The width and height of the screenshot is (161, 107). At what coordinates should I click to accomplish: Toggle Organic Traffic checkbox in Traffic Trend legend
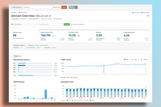pos(61,78)
